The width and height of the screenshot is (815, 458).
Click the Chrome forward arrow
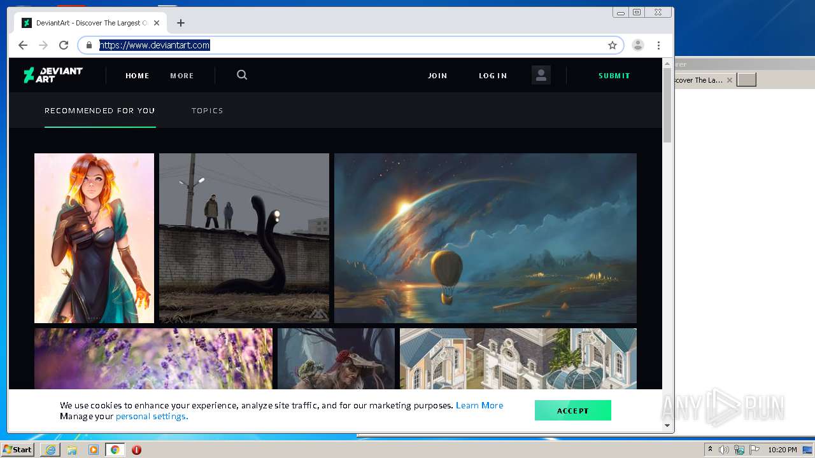43,45
